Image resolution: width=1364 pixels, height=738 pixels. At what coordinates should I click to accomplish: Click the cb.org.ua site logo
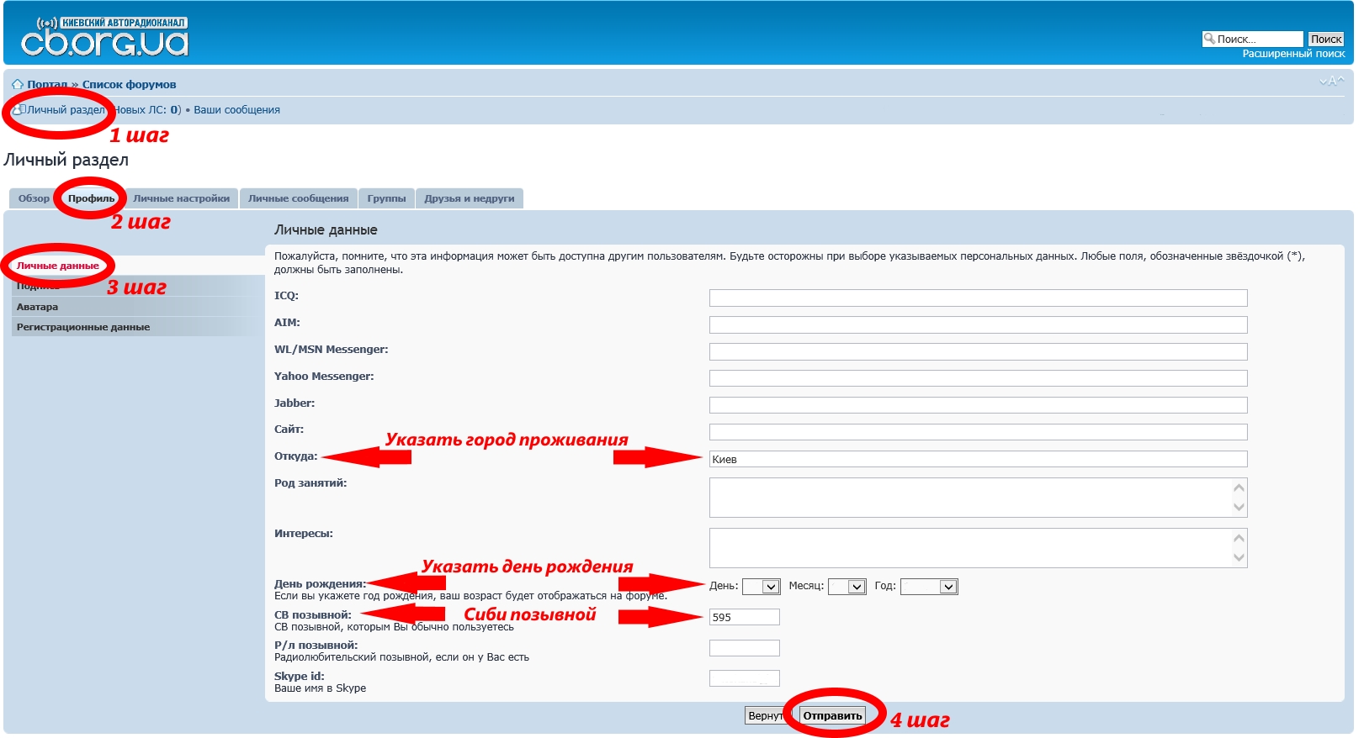tap(104, 38)
